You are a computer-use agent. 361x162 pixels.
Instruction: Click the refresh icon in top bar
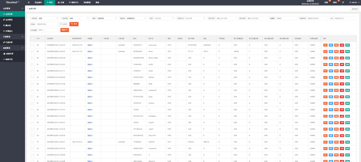(x=343, y=2)
